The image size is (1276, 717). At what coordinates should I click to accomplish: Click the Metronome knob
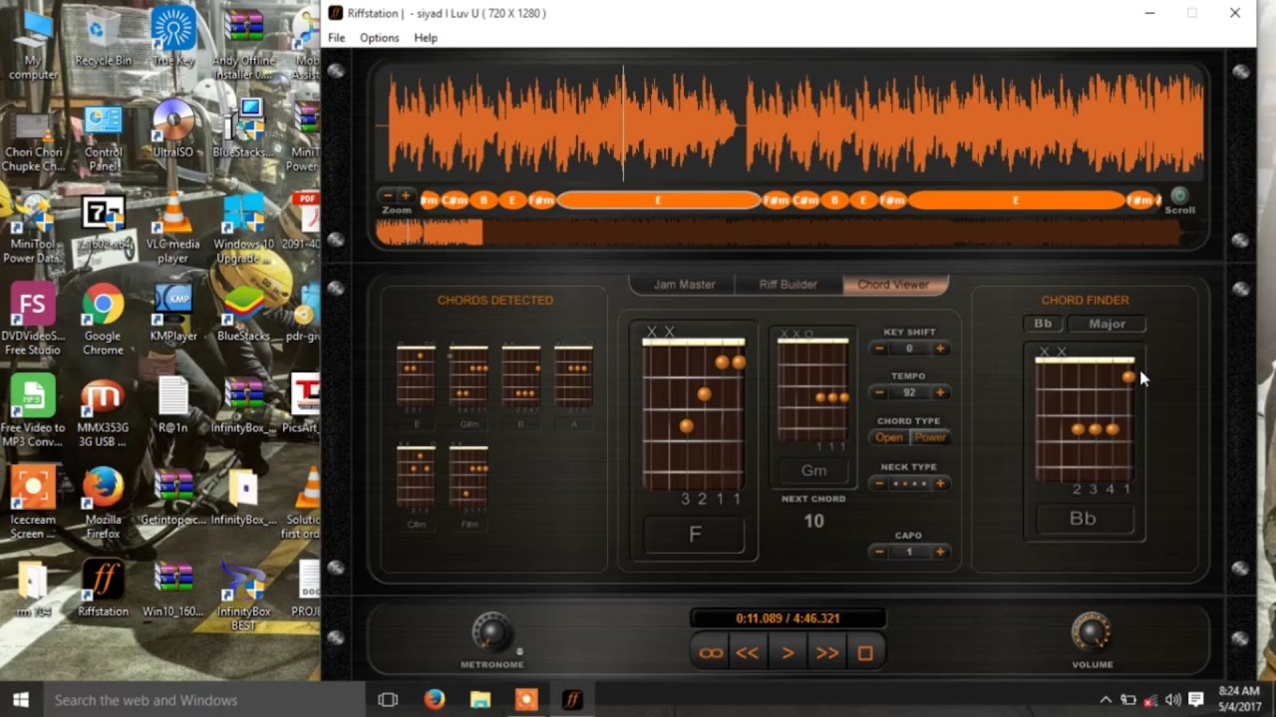(491, 632)
